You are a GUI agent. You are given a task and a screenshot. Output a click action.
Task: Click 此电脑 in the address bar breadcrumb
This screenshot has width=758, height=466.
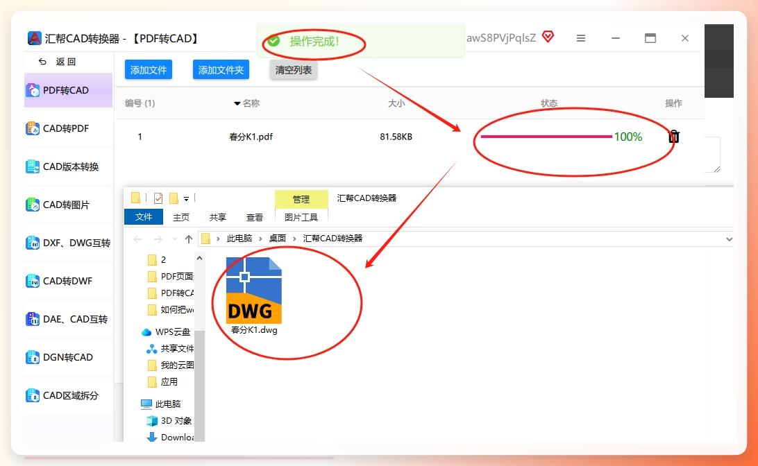[239, 239]
